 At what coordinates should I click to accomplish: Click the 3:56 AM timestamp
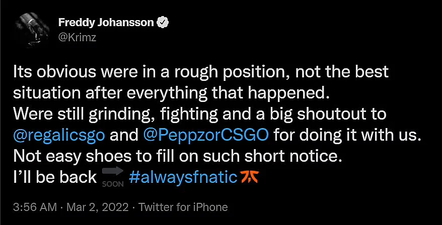tap(35, 207)
